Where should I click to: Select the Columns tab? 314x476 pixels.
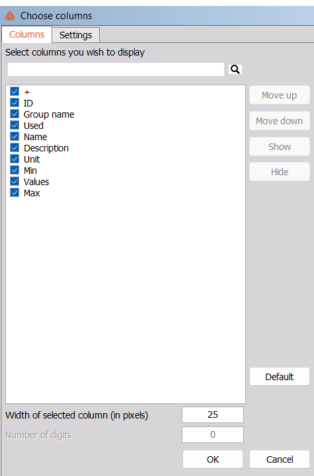click(x=26, y=34)
